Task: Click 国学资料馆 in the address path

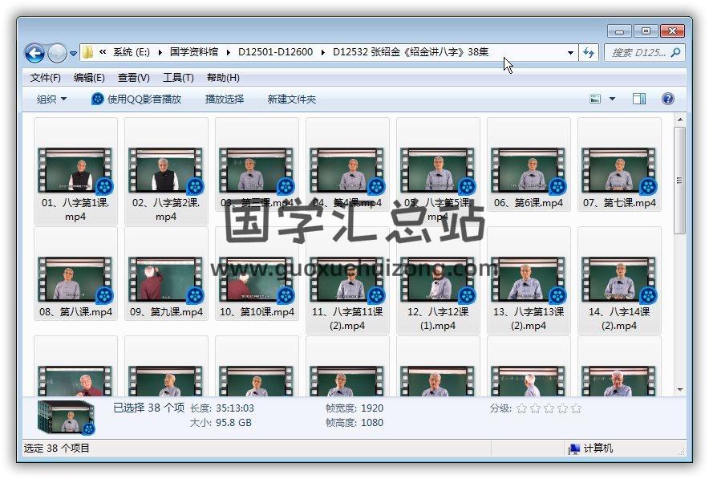Action: (x=194, y=53)
